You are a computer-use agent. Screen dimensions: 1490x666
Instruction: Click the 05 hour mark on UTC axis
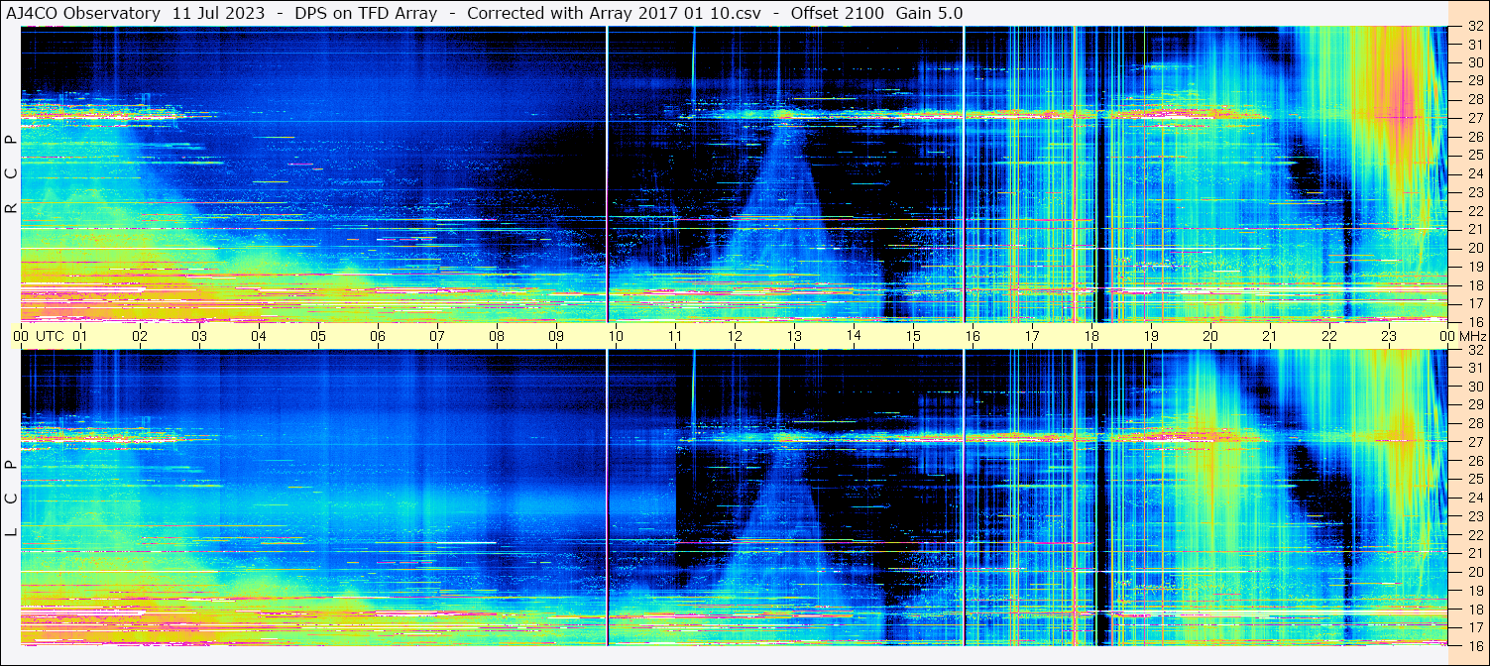pyautogui.click(x=318, y=336)
